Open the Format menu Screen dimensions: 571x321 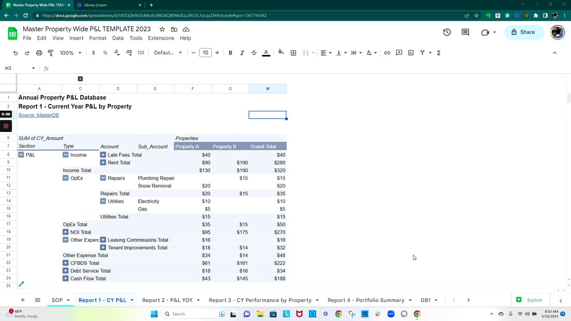point(98,38)
